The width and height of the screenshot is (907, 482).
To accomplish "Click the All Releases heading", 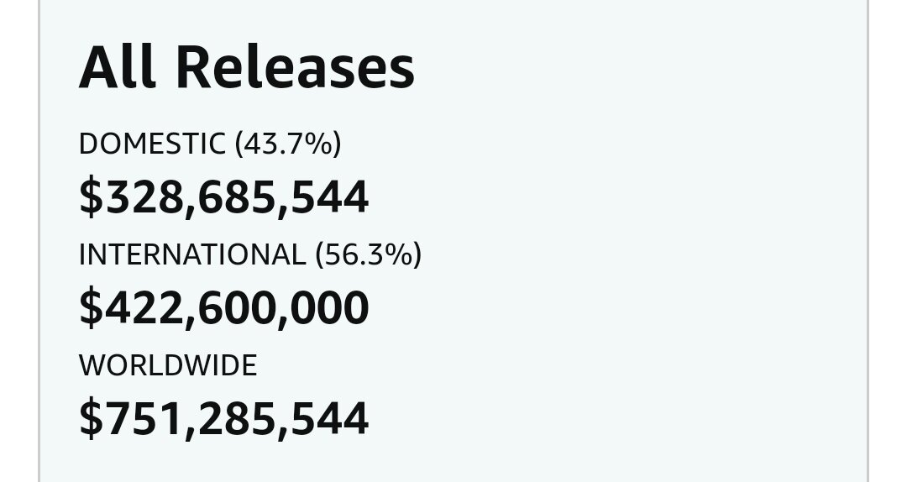I will (x=246, y=66).
